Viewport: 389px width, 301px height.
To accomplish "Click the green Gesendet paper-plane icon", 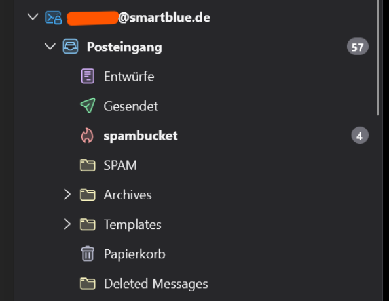I will coord(88,106).
